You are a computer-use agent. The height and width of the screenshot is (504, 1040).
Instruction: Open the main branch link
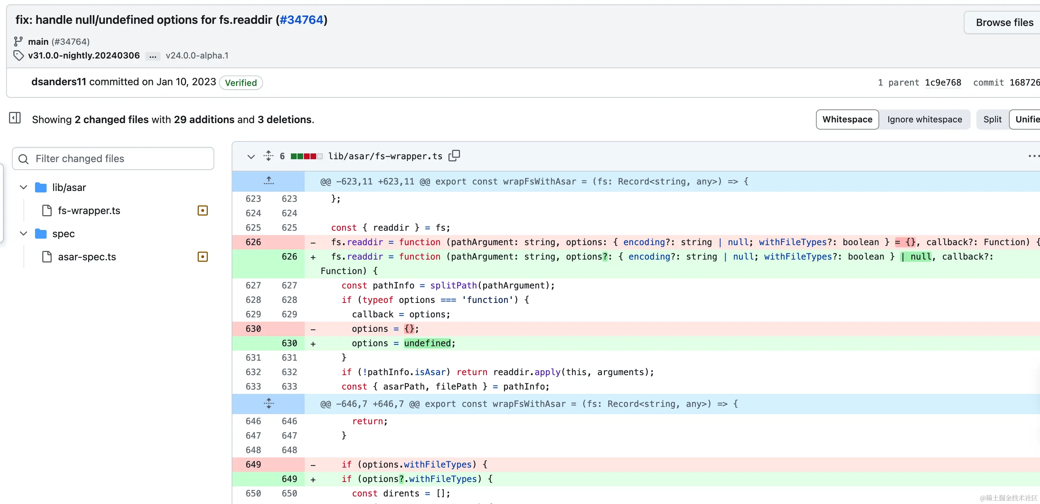pyautogui.click(x=38, y=42)
